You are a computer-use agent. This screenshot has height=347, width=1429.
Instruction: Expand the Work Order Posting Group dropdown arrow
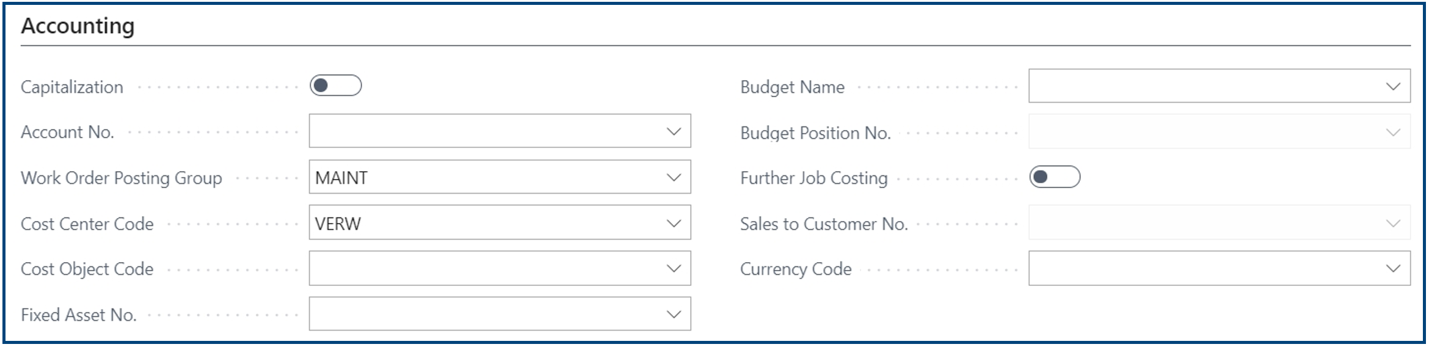[674, 177]
